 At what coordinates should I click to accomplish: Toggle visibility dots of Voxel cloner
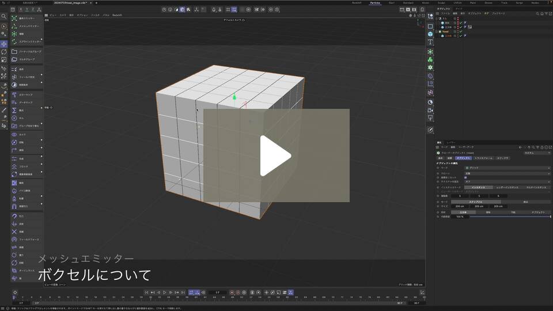click(x=458, y=31)
